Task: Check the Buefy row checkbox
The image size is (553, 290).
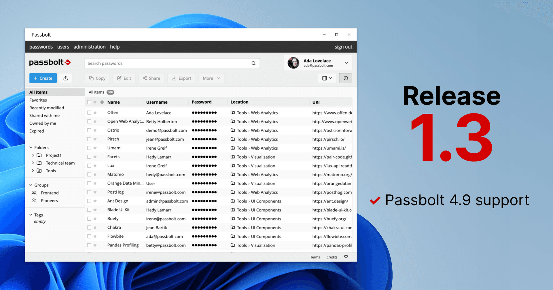Action: [89, 219]
